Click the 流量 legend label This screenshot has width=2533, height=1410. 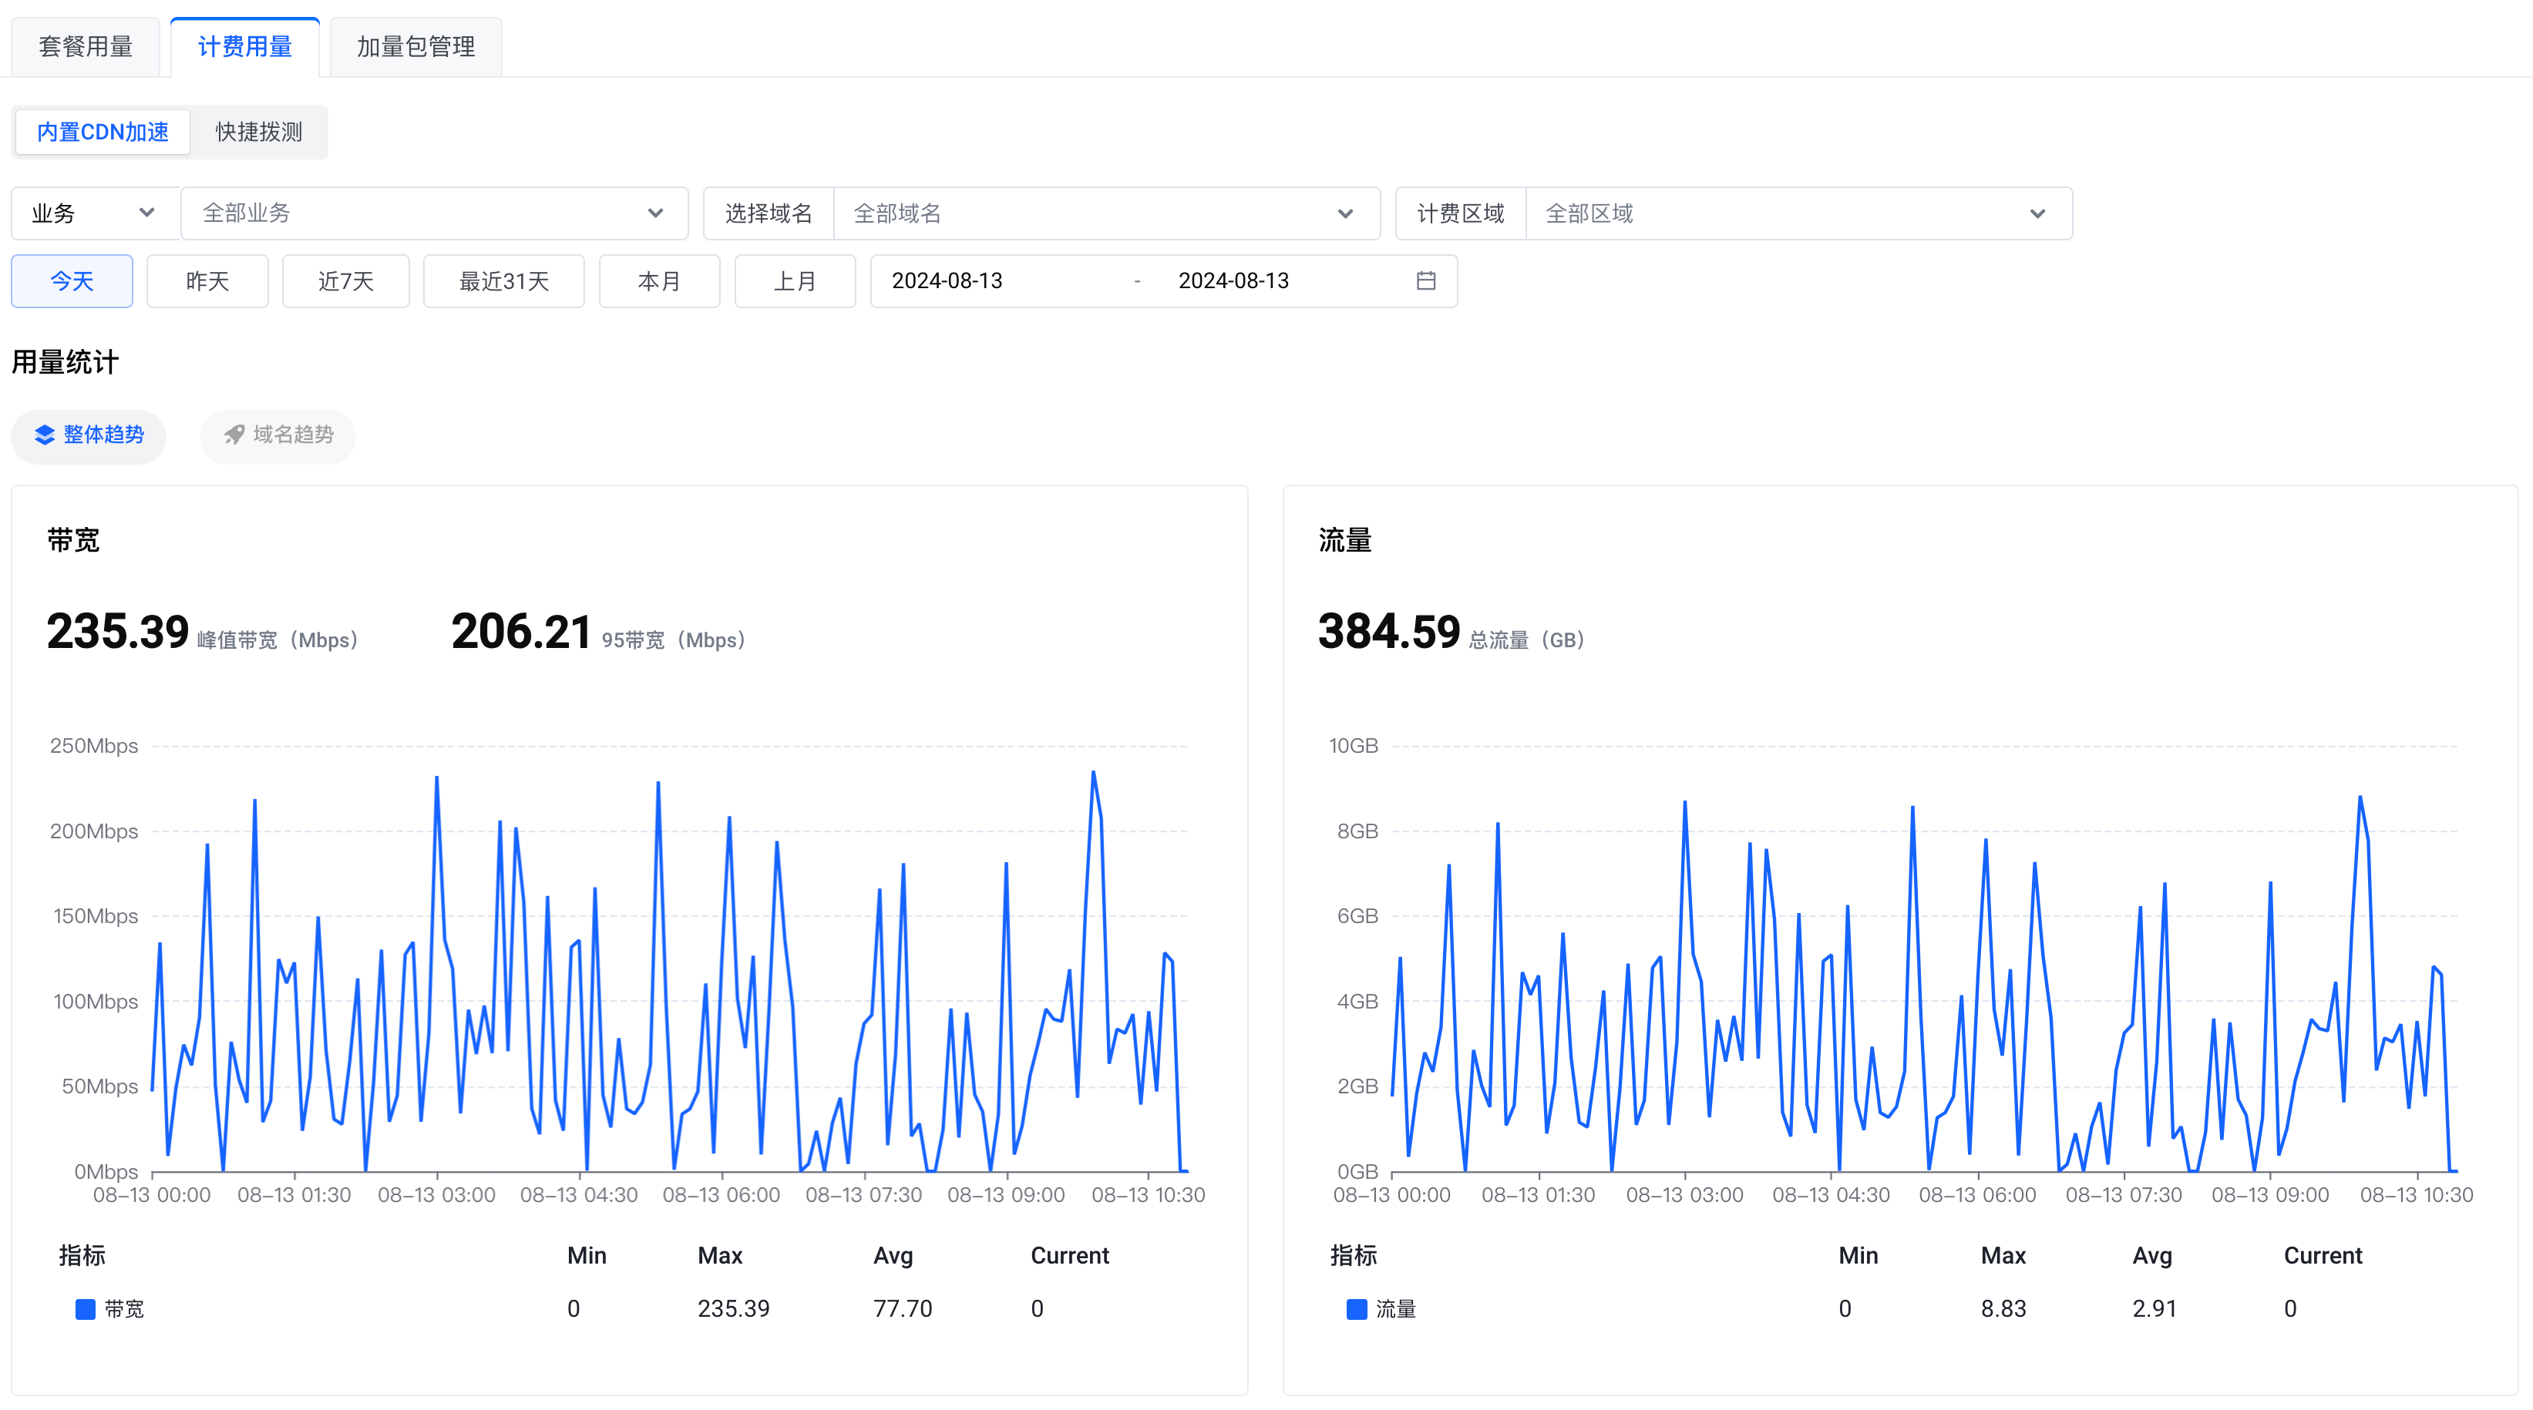click(x=1396, y=1309)
